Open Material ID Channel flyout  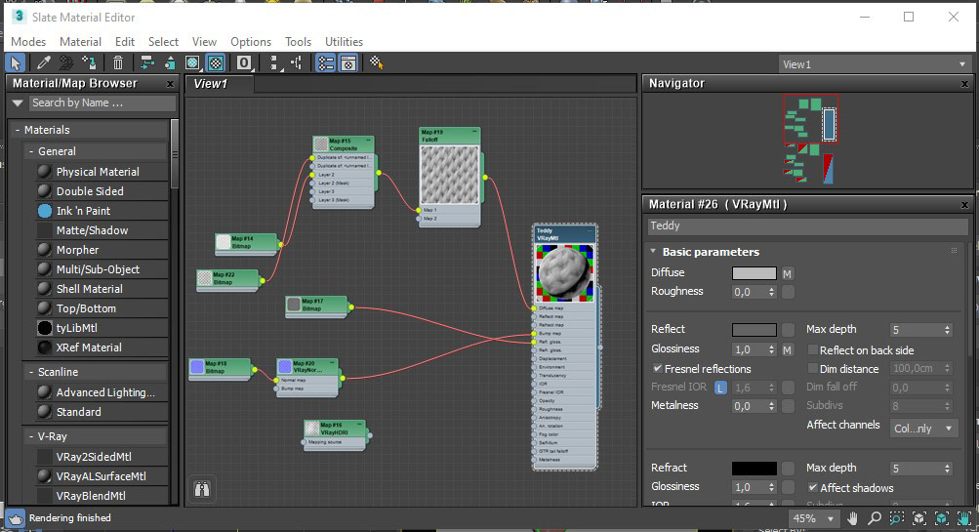click(x=244, y=63)
